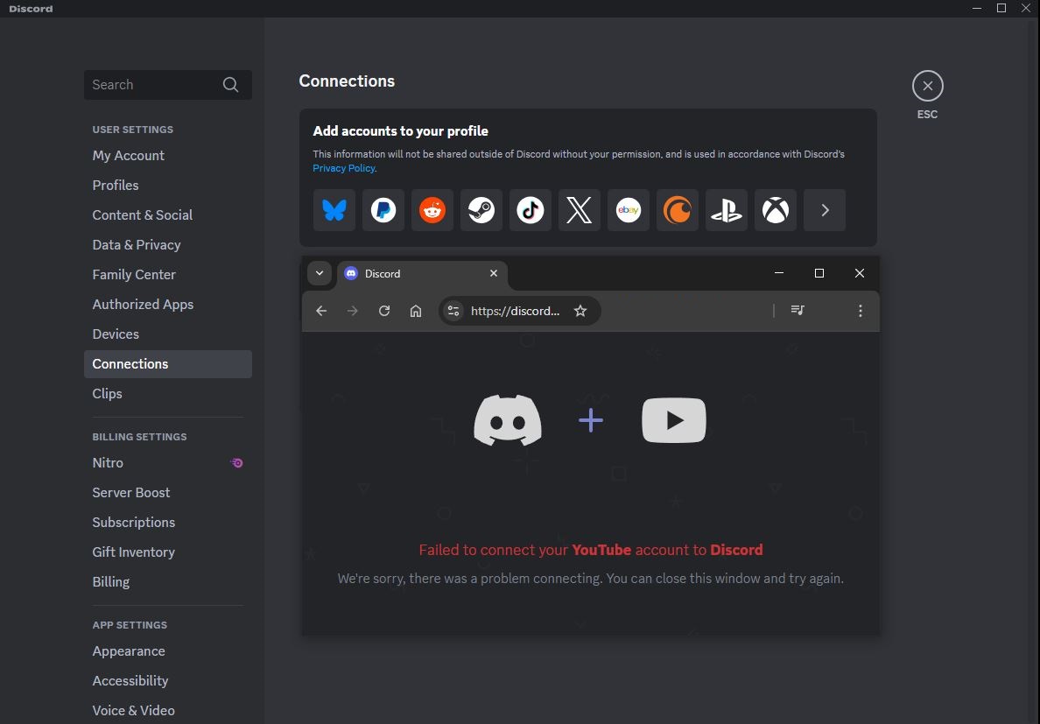Select the Connections sidebar item

pyautogui.click(x=168, y=364)
